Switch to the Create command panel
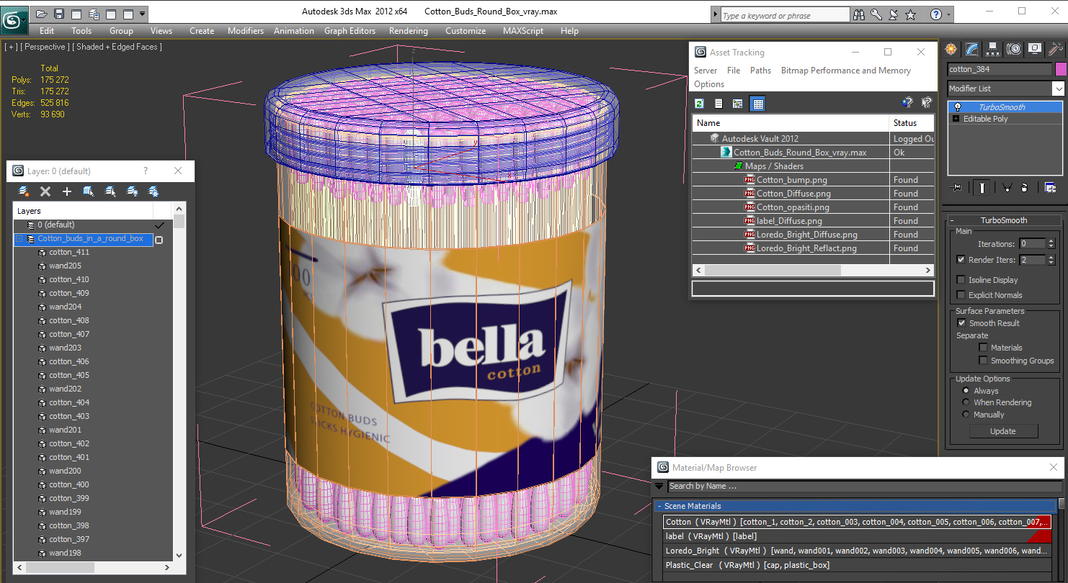The width and height of the screenshot is (1068, 583). coord(951,49)
